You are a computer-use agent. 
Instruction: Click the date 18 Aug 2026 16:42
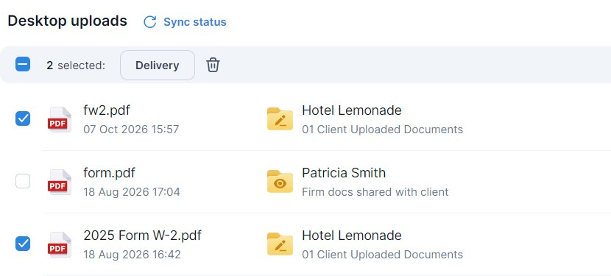click(132, 255)
